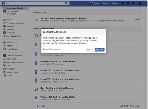This screenshot has width=148, height=109.
Task: Click the Secure Your Account link
Action: (x=52, y=49)
